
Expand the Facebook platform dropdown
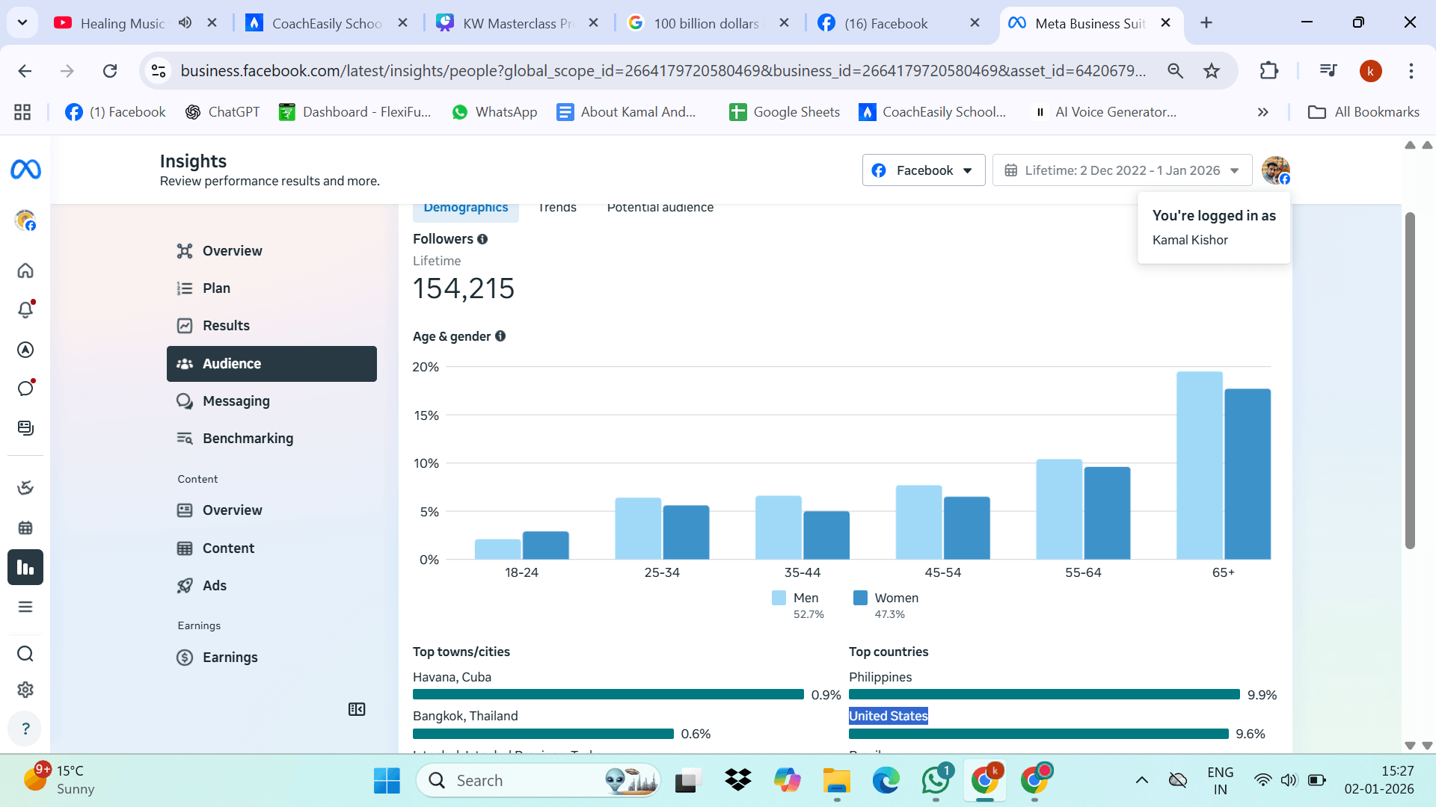point(924,170)
